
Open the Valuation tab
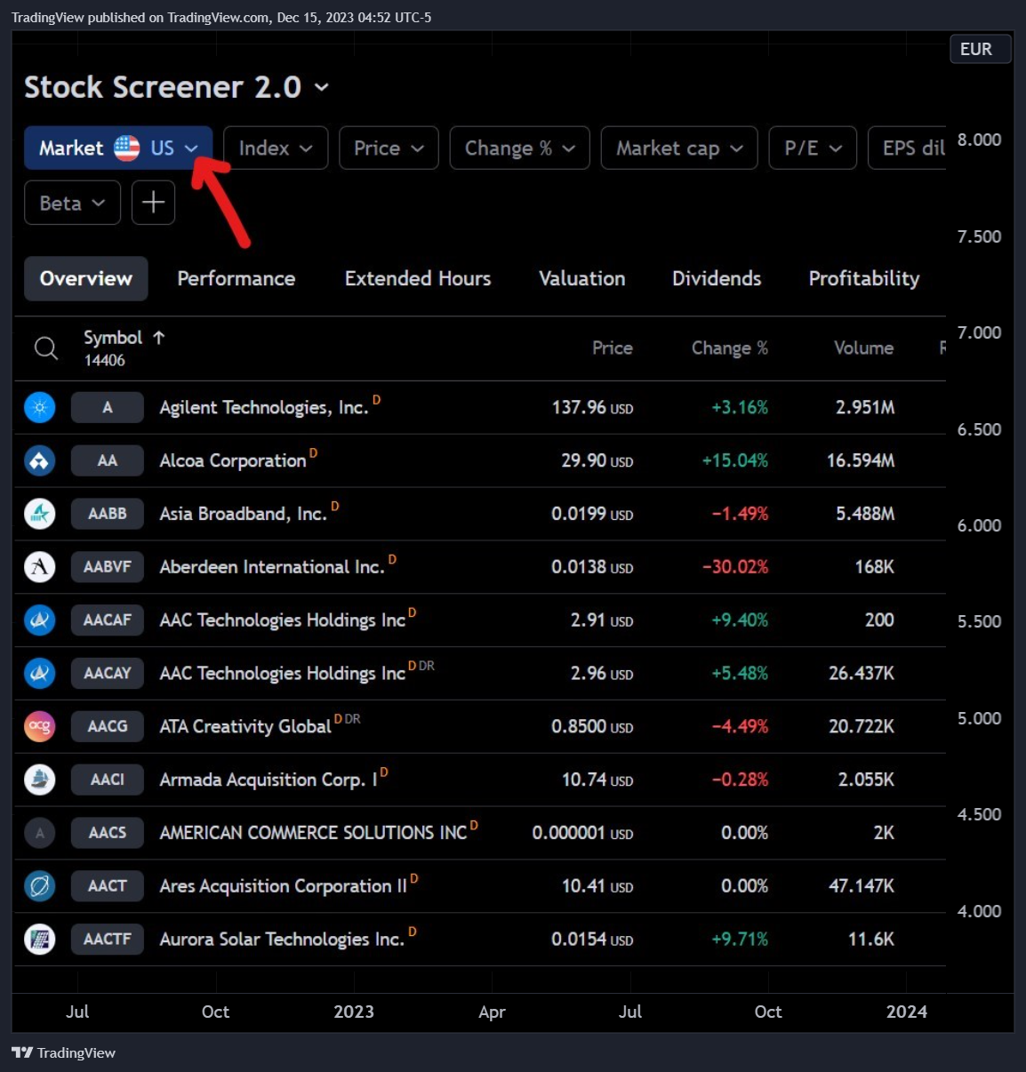(x=582, y=278)
